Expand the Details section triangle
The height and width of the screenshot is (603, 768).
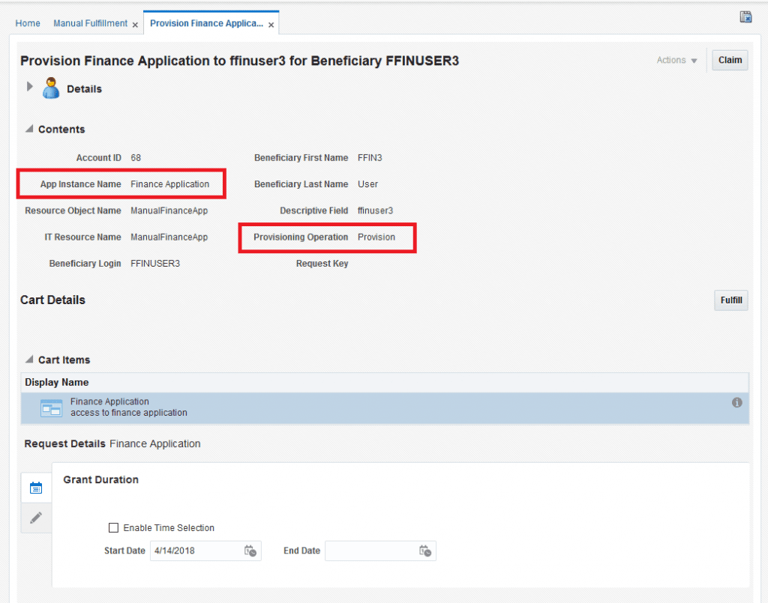(x=30, y=87)
